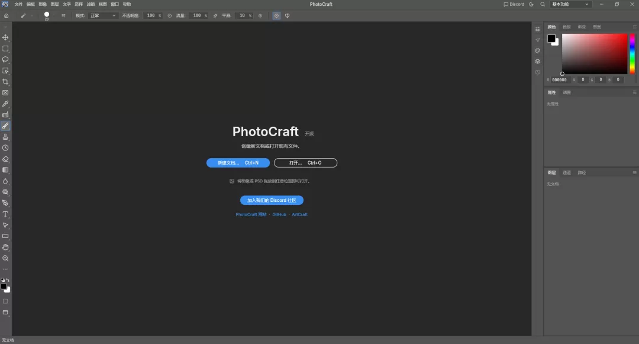Click foreground color swatch in color panel
The image size is (639, 344).
pyautogui.click(x=551, y=38)
